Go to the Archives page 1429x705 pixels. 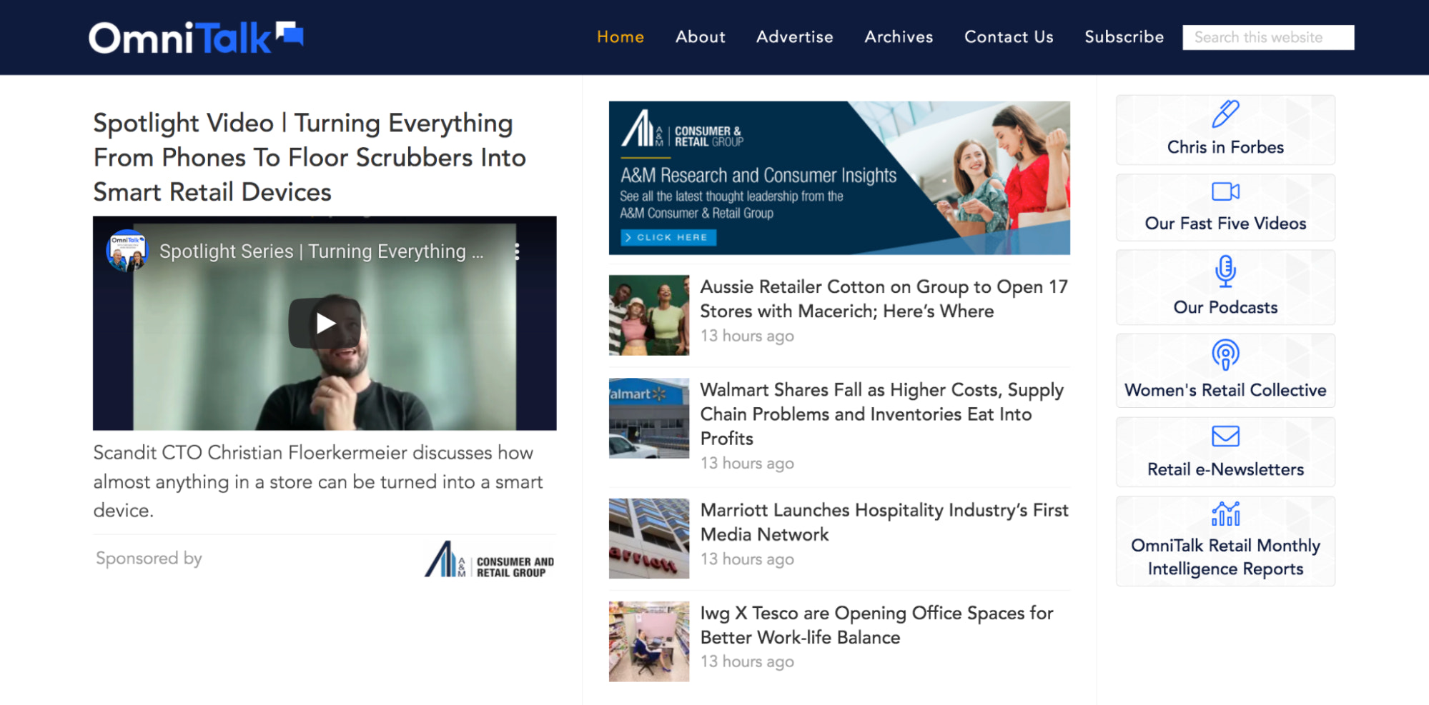point(899,37)
